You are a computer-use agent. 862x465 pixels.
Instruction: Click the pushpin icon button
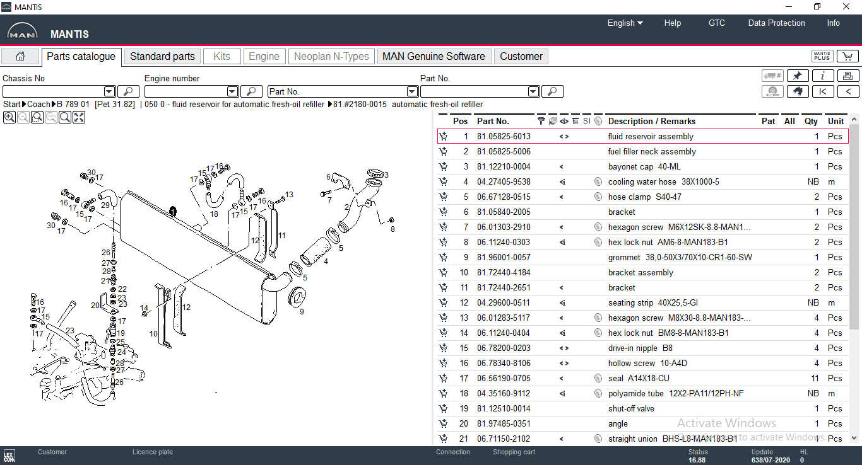798,76
